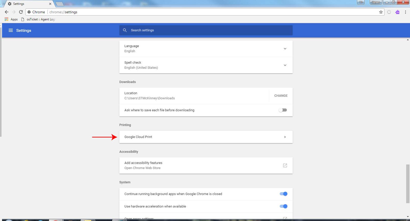Click the Search settings field

(x=206, y=30)
